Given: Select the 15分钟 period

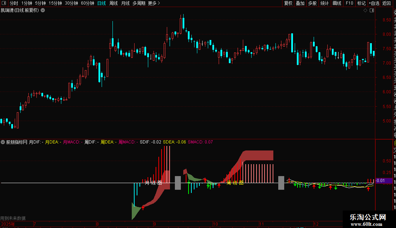Looking at the screenshot, I should (x=55, y=3).
